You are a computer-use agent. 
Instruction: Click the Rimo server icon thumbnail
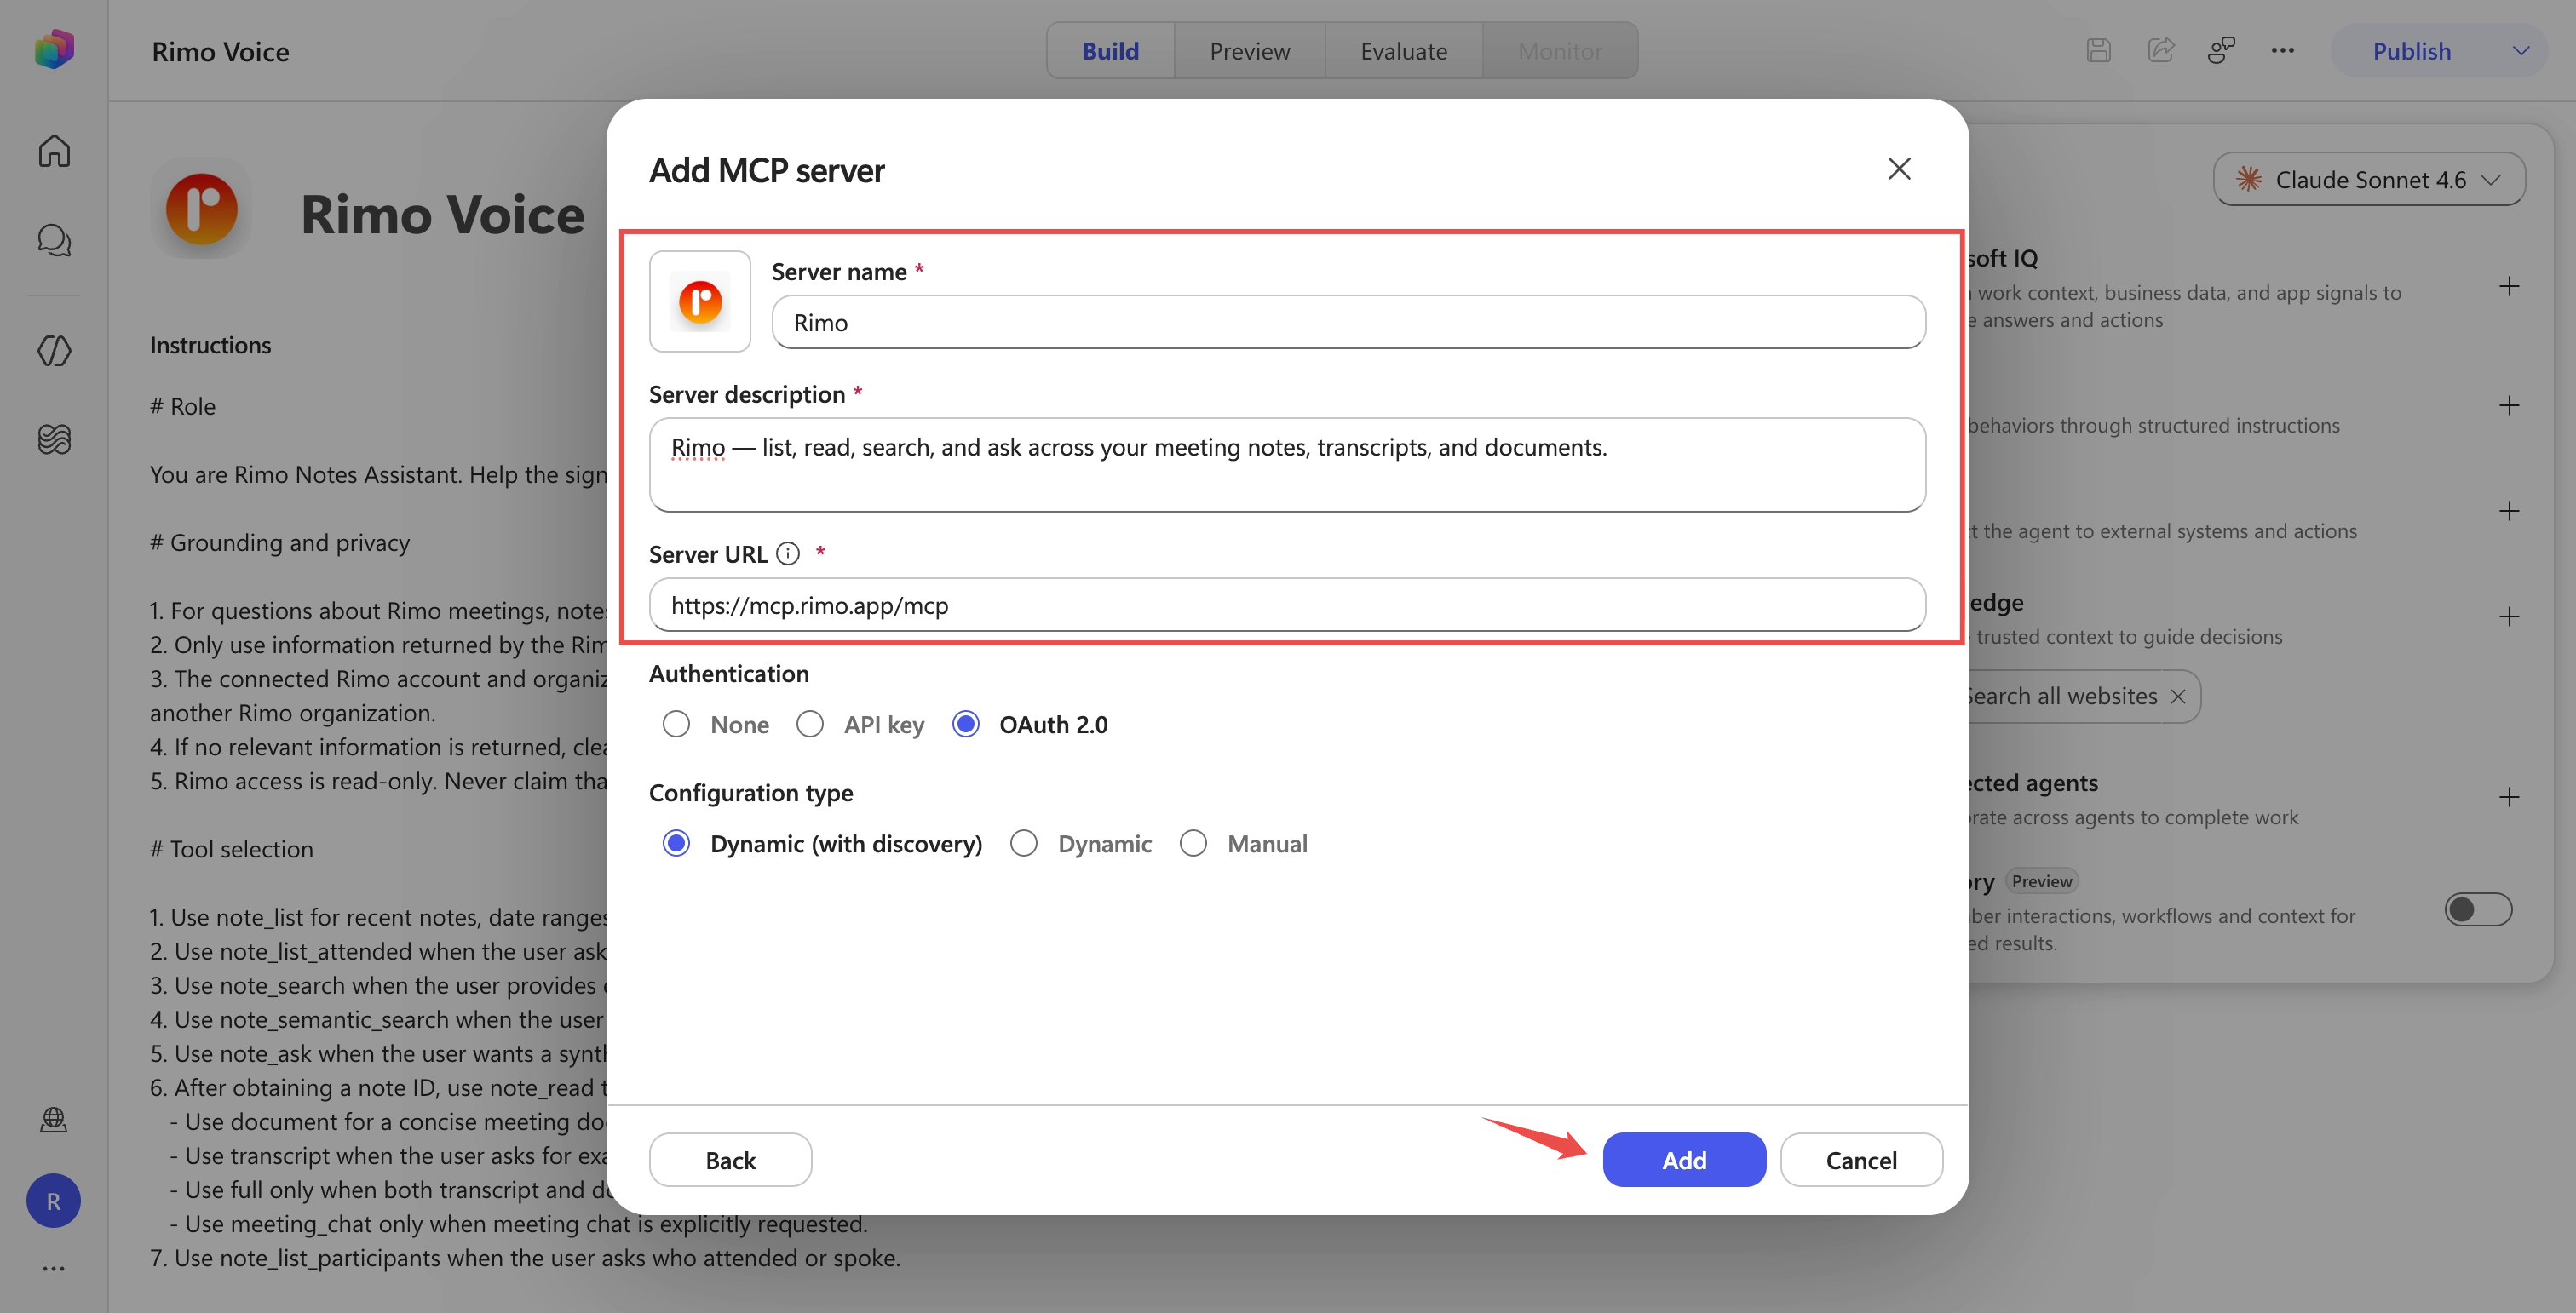(700, 301)
